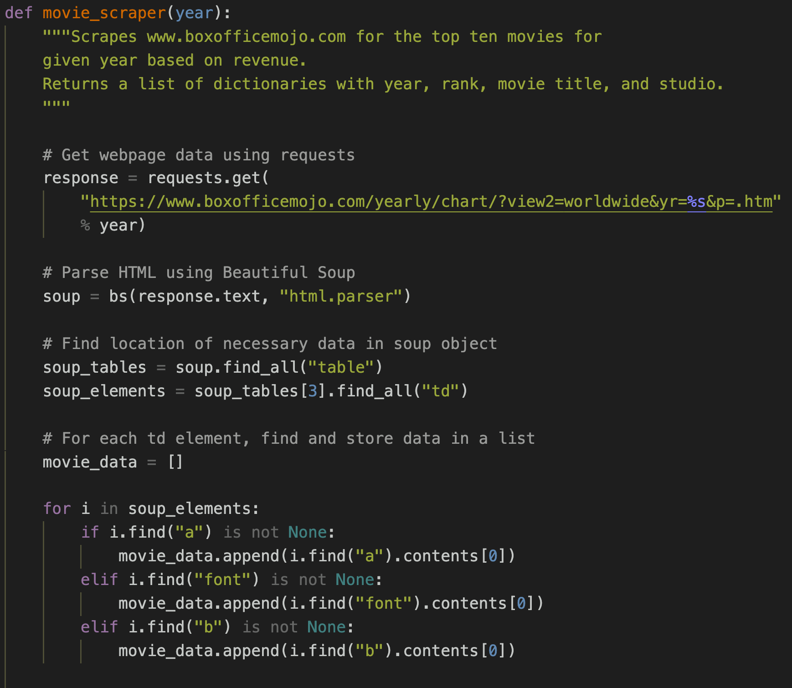
Task: Click the comment '# Get webpage data using requests'
Action: click(199, 155)
